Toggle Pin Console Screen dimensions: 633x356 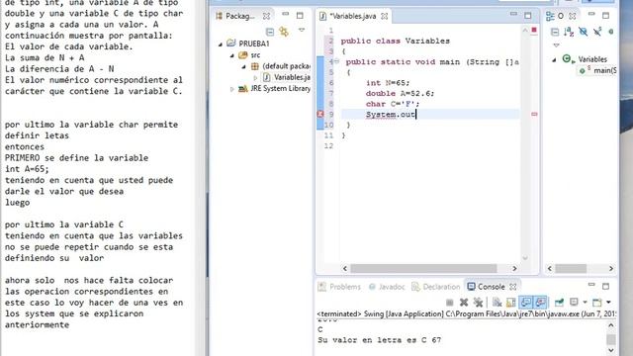click(x=559, y=302)
